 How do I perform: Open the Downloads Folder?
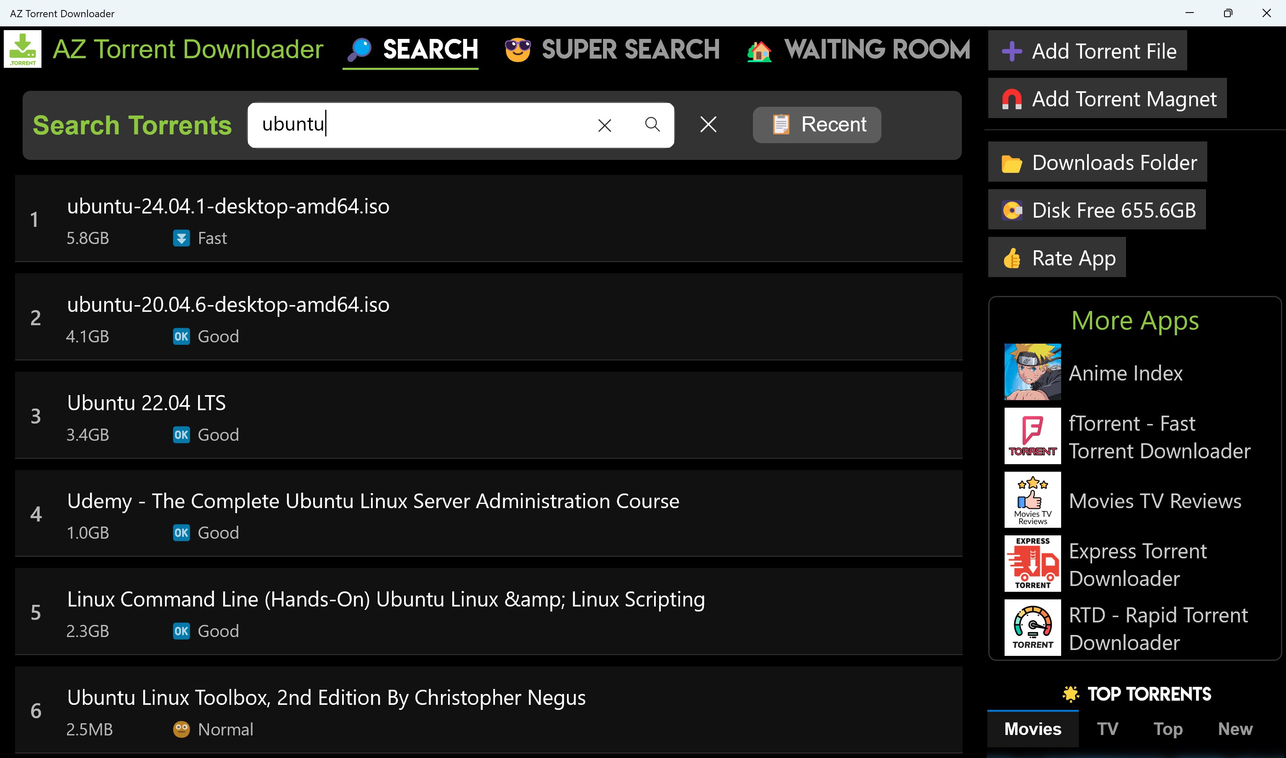click(x=1097, y=162)
